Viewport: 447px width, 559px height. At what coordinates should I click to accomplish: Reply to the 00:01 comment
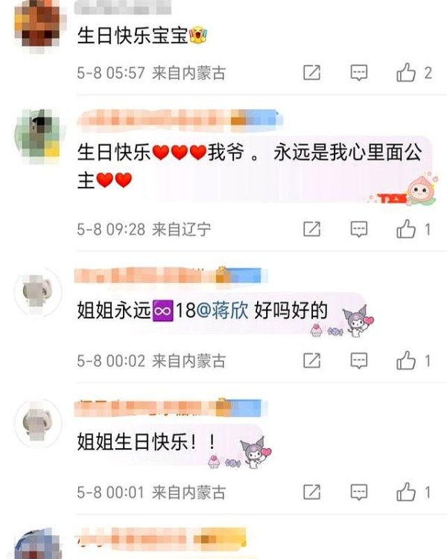359,492
